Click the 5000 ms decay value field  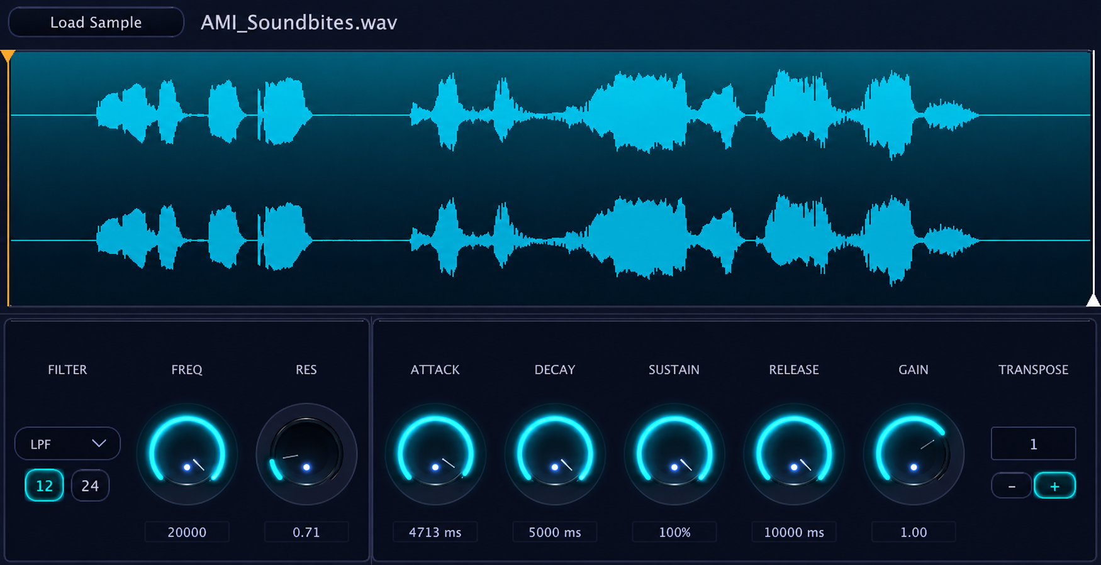pos(555,532)
